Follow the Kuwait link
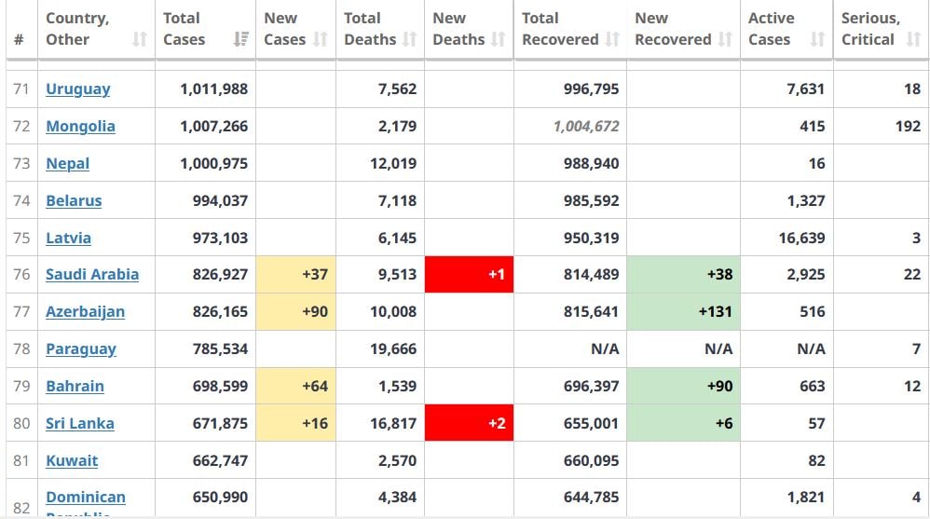 (72, 461)
